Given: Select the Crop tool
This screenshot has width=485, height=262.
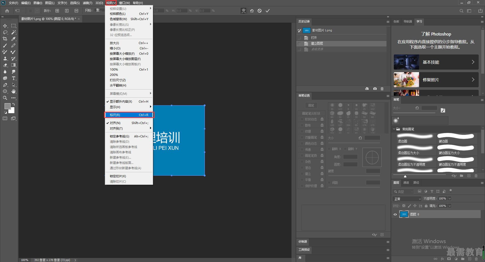Looking at the screenshot, I should [x=5, y=39].
